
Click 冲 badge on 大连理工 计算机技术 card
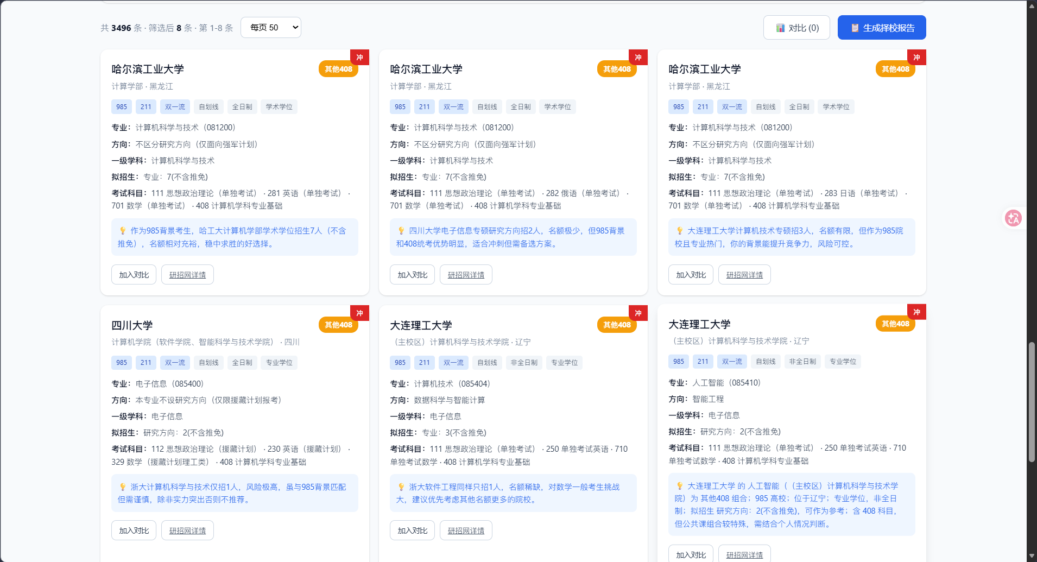pos(638,313)
